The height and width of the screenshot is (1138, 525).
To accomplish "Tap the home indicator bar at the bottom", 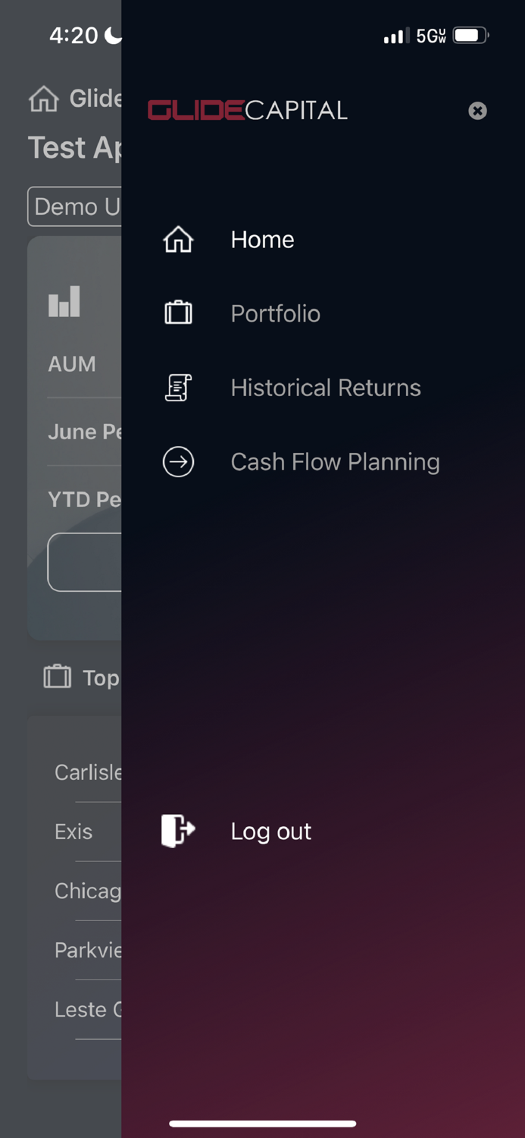I will click(262, 1124).
